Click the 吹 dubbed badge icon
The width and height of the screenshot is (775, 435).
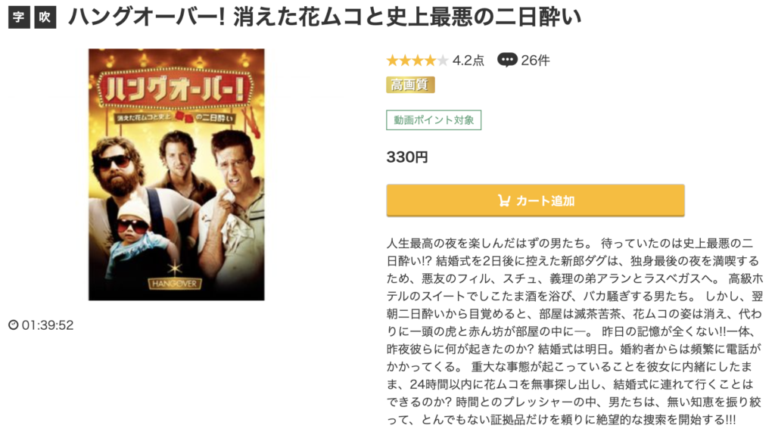click(45, 17)
